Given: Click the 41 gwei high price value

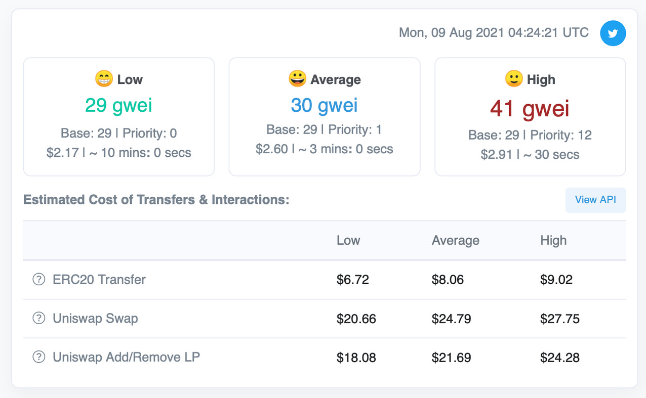Looking at the screenshot, I should 530,109.
